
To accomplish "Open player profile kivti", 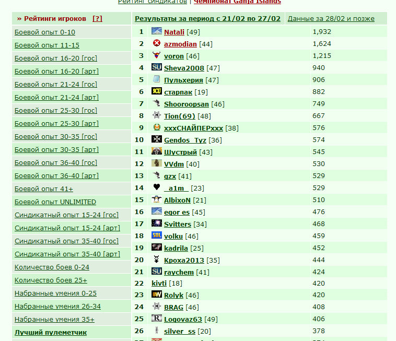I will coord(159,283).
